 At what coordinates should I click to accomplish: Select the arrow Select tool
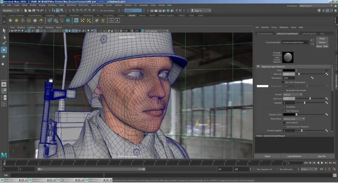4,30
